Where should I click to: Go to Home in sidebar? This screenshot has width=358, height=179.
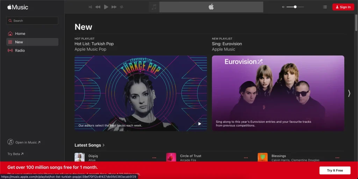(x=32, y=33)
